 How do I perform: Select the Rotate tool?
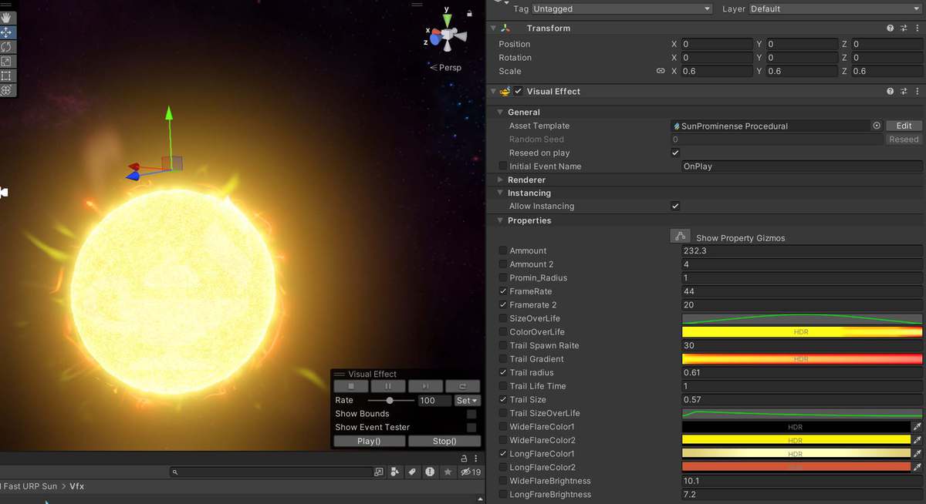pos(7,47)
